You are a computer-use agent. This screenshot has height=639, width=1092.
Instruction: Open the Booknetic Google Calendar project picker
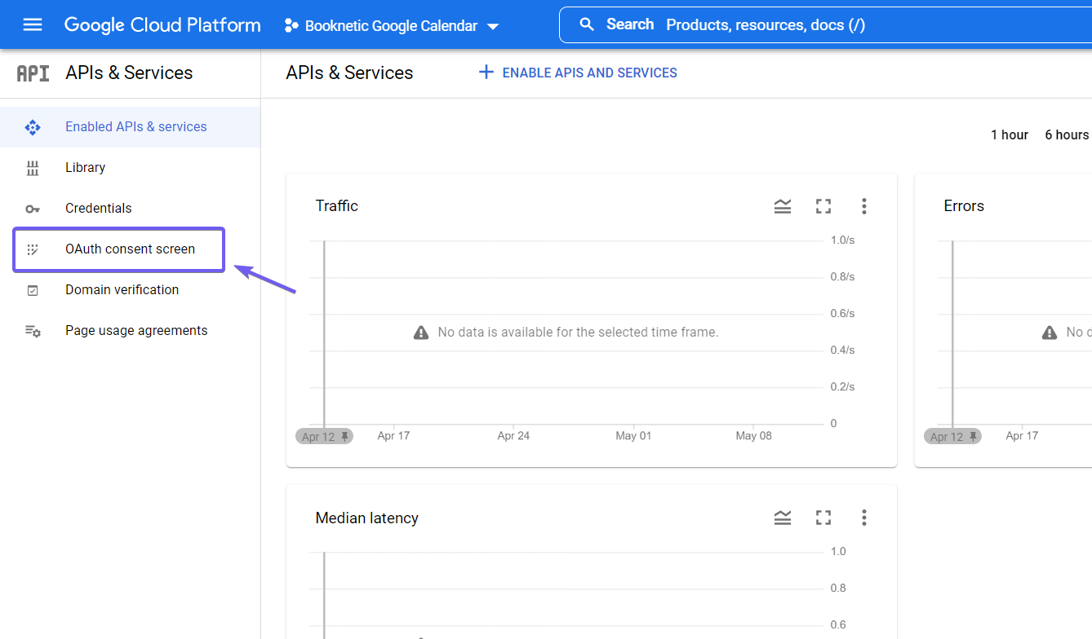[x=390, y=25]
